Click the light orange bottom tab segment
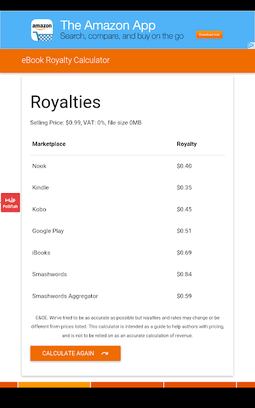Viewport: 255px width, 408px height. pyautogui.click(x=54, y=385)
